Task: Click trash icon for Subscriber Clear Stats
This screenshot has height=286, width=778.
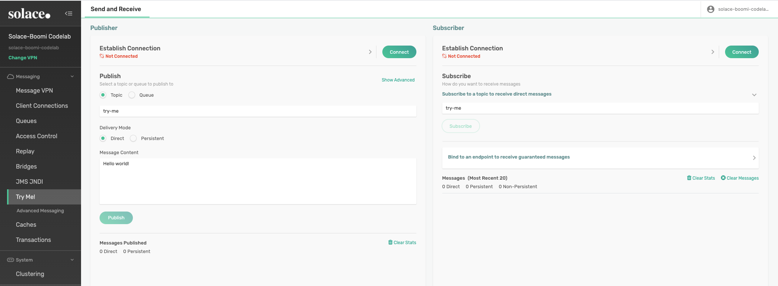Action: coord(689,178)
